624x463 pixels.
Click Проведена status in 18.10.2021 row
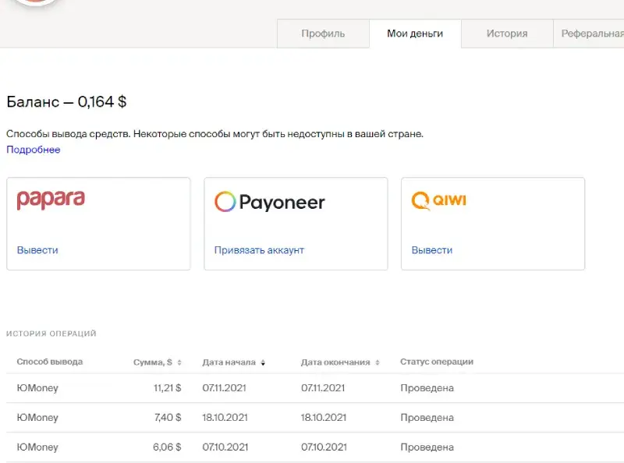point(427,417)
